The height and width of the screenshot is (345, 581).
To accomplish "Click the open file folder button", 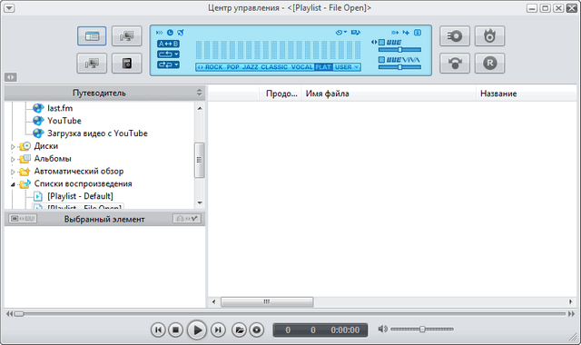I will (x=239, y=330).
